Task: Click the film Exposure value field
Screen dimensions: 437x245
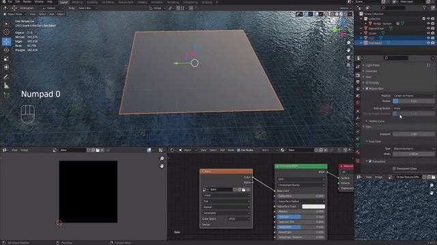Action: click(414, 134)
